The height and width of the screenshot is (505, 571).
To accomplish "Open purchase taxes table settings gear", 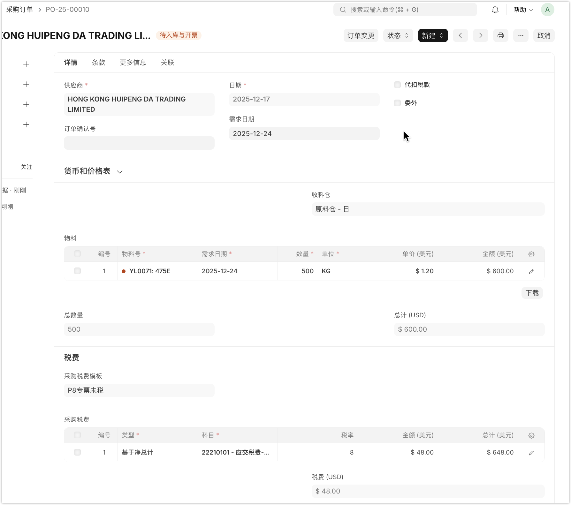I will [x=531, y=435].
